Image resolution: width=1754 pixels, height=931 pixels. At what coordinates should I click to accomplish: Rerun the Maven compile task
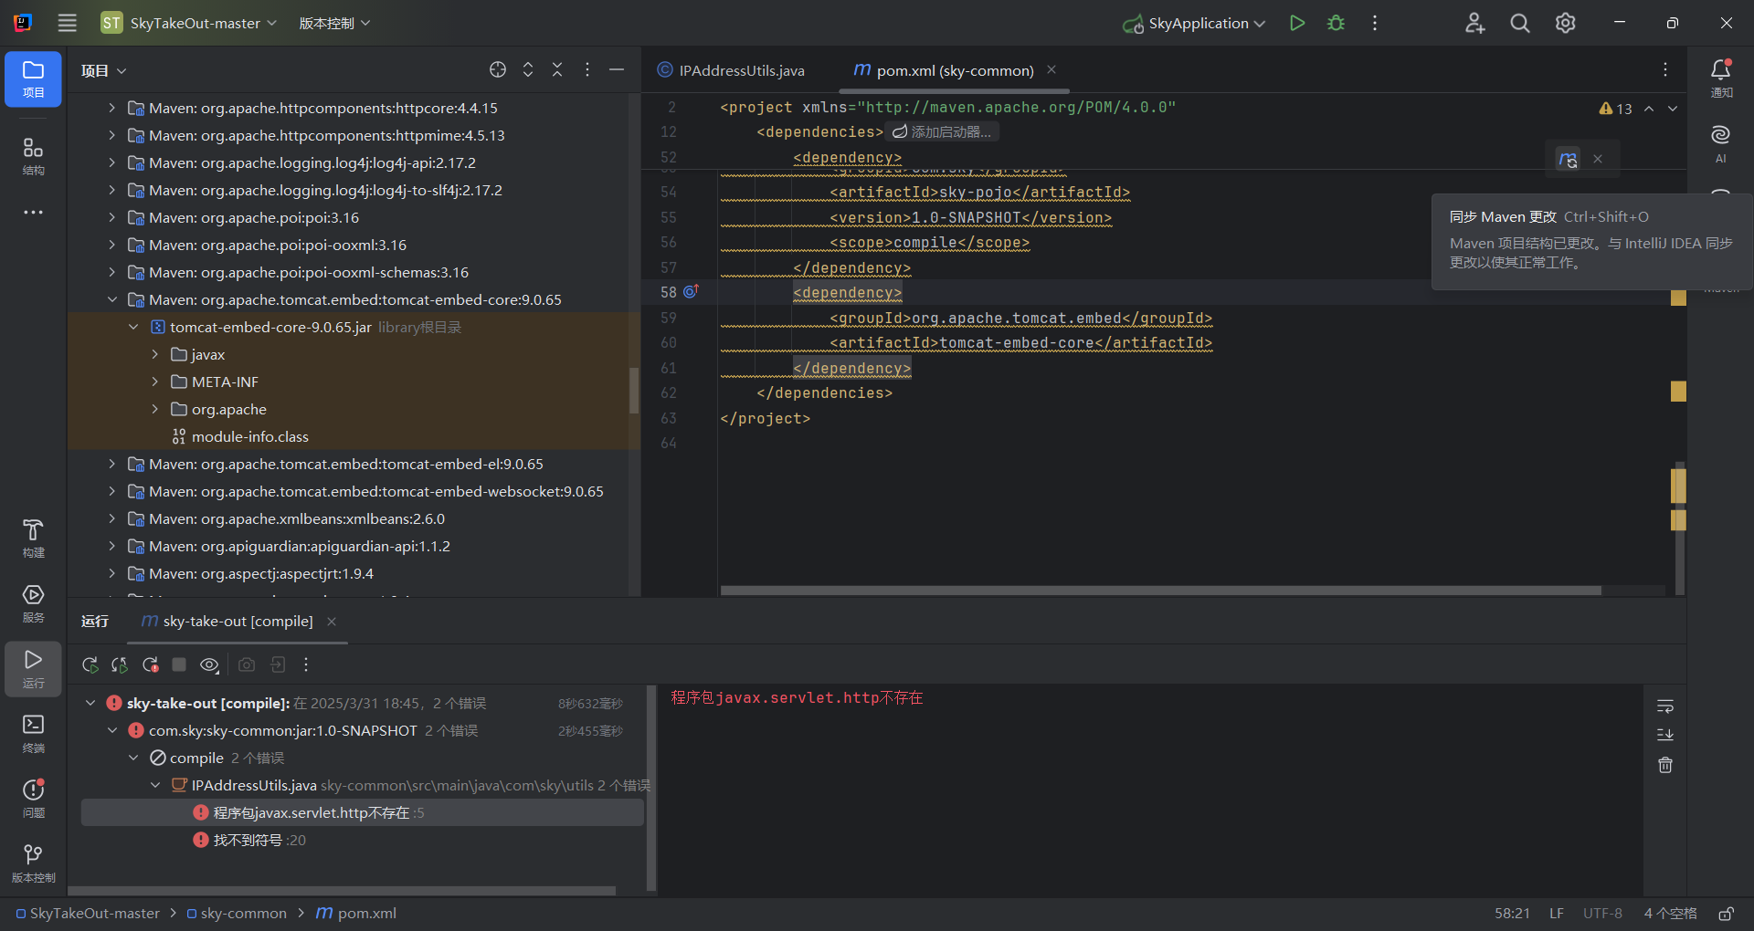coord(90,664)
